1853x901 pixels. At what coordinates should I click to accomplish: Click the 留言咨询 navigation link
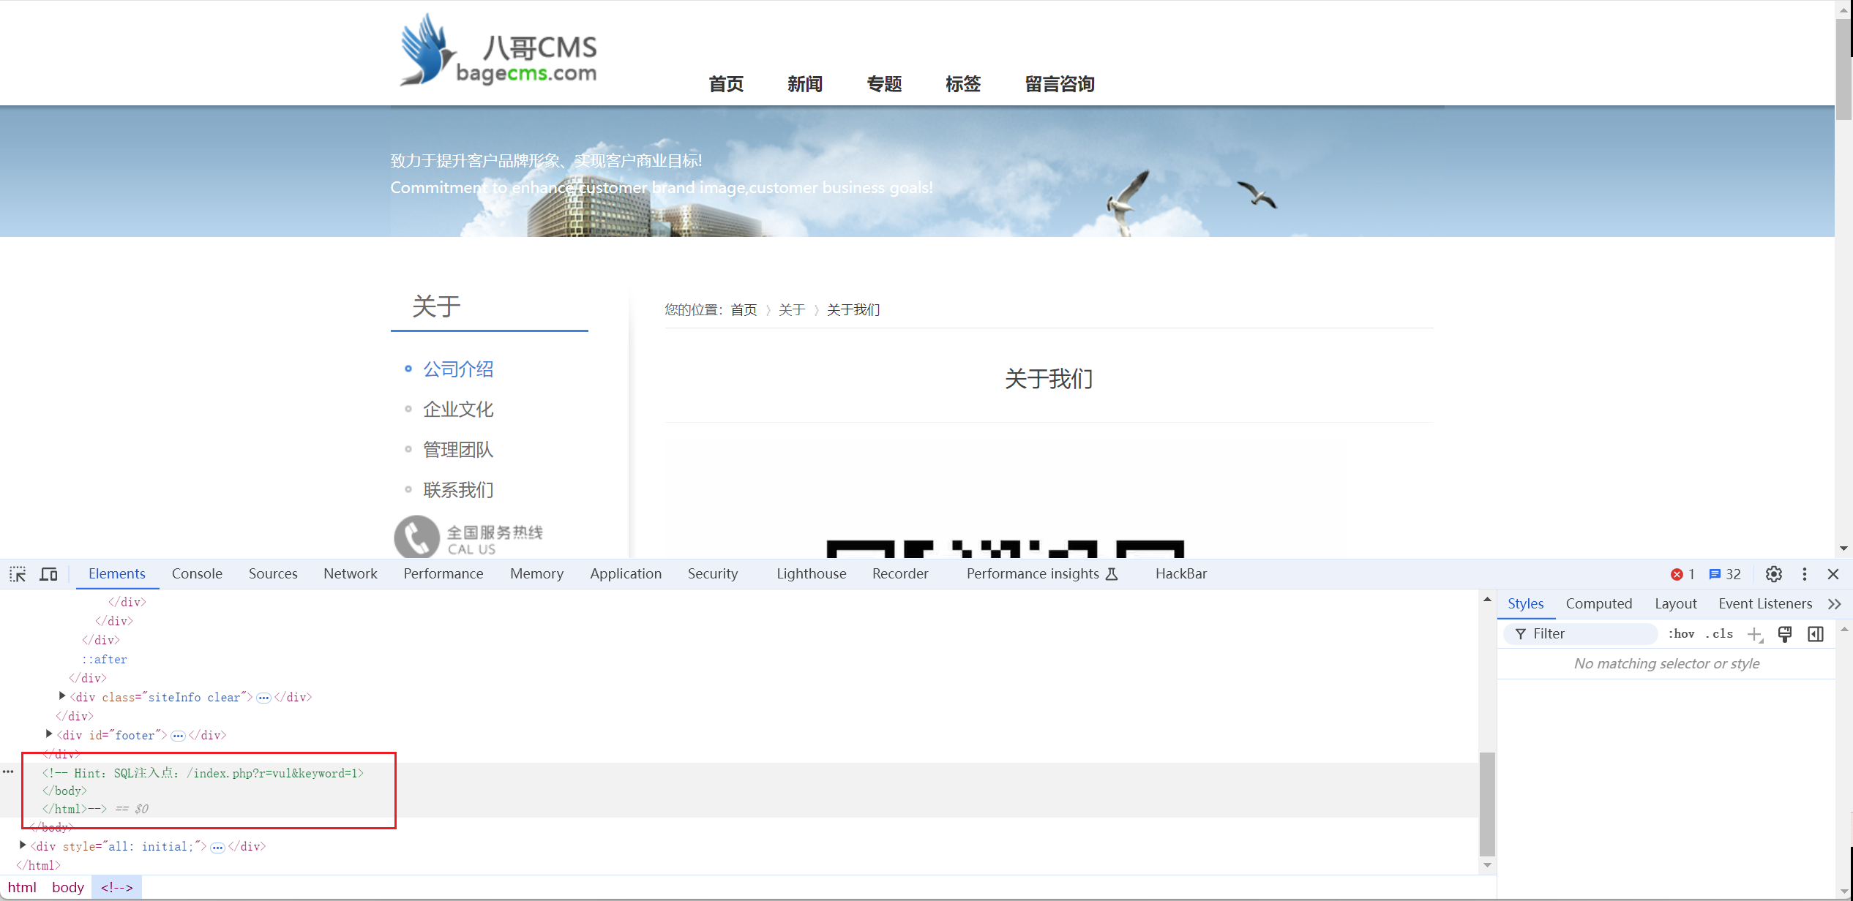(x=1059, y=84)
